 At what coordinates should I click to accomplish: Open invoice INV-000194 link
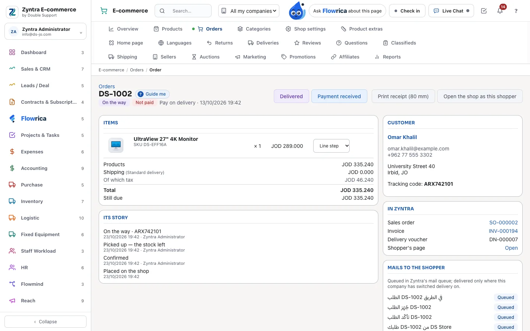[x=503, y=231]
